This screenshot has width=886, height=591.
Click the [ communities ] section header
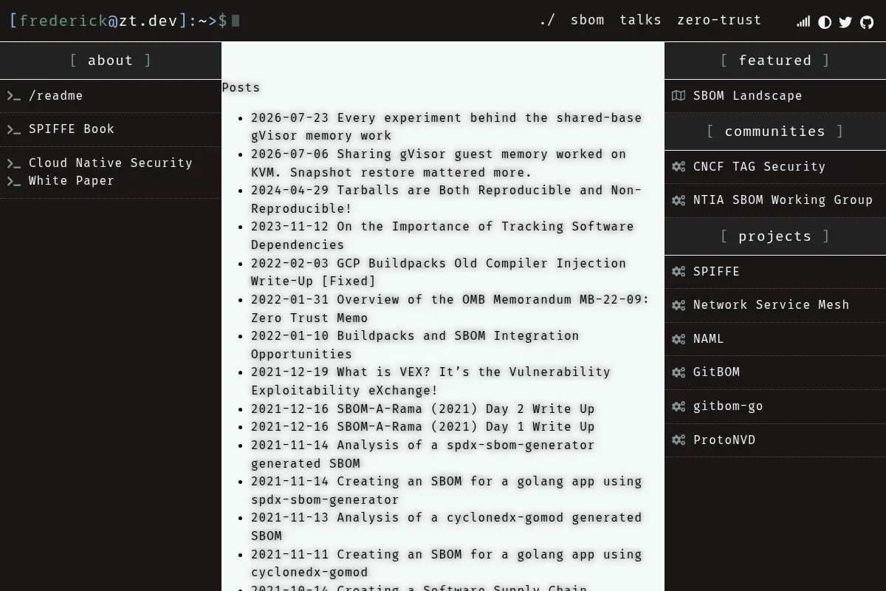(775, 131)
